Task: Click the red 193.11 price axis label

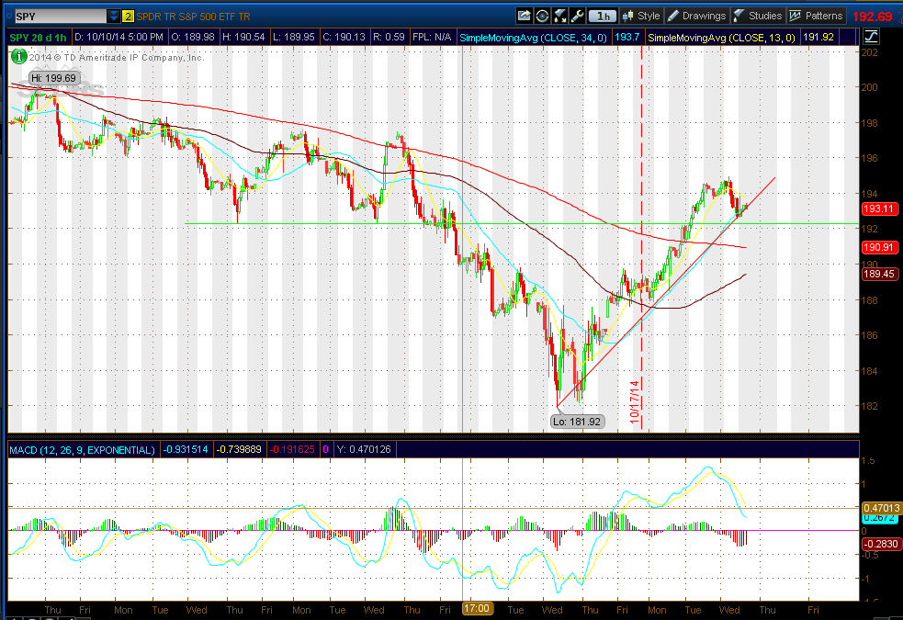Action: pos(879,209)
